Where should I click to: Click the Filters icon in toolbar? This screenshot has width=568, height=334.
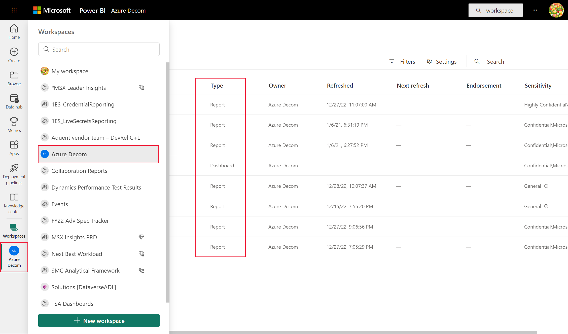point(392,61)
